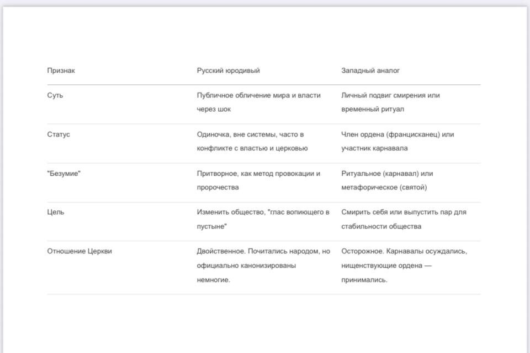The width and height of the screenshot is (530, 353).
Task: Click the cell "Изменить общество"
Action: [x=263, y=219]
